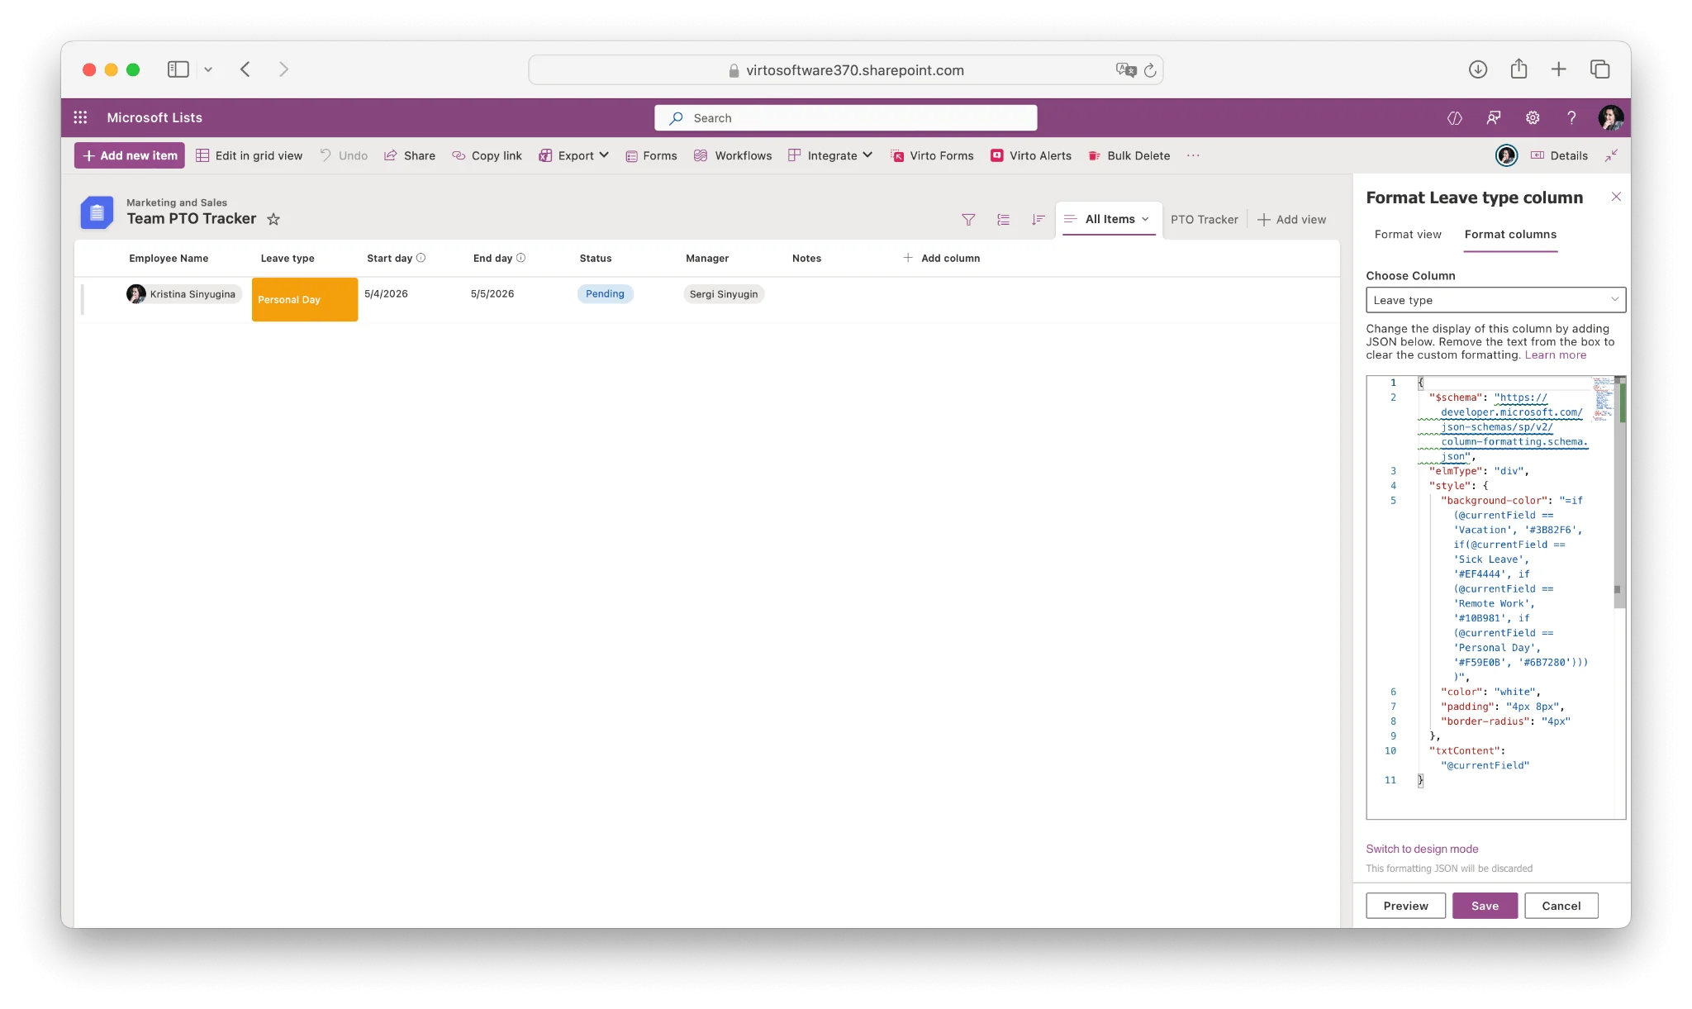Open the Microsoft 365 app launcher
1692x1009 pixels.
point(80,117)
